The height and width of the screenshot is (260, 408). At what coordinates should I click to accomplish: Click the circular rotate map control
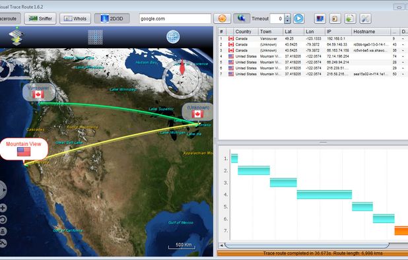click(3, 220)
